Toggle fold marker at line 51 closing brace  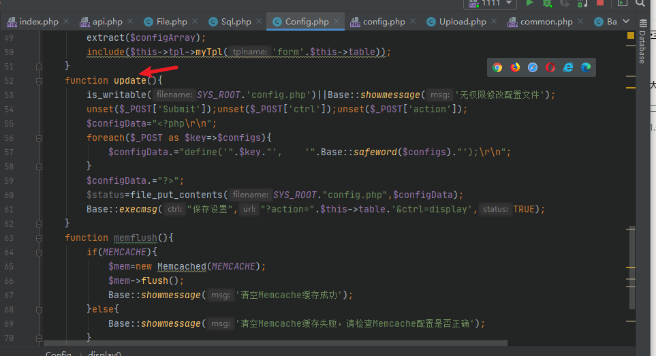39,67
